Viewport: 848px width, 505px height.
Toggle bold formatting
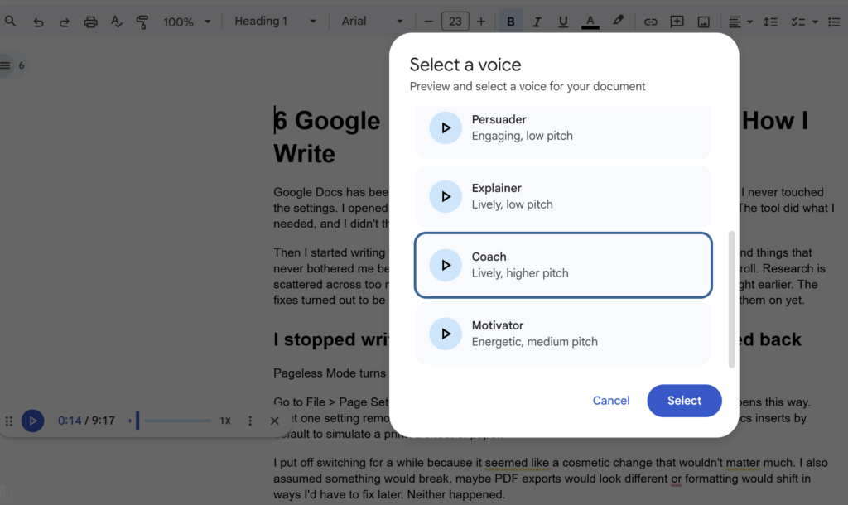510,22
